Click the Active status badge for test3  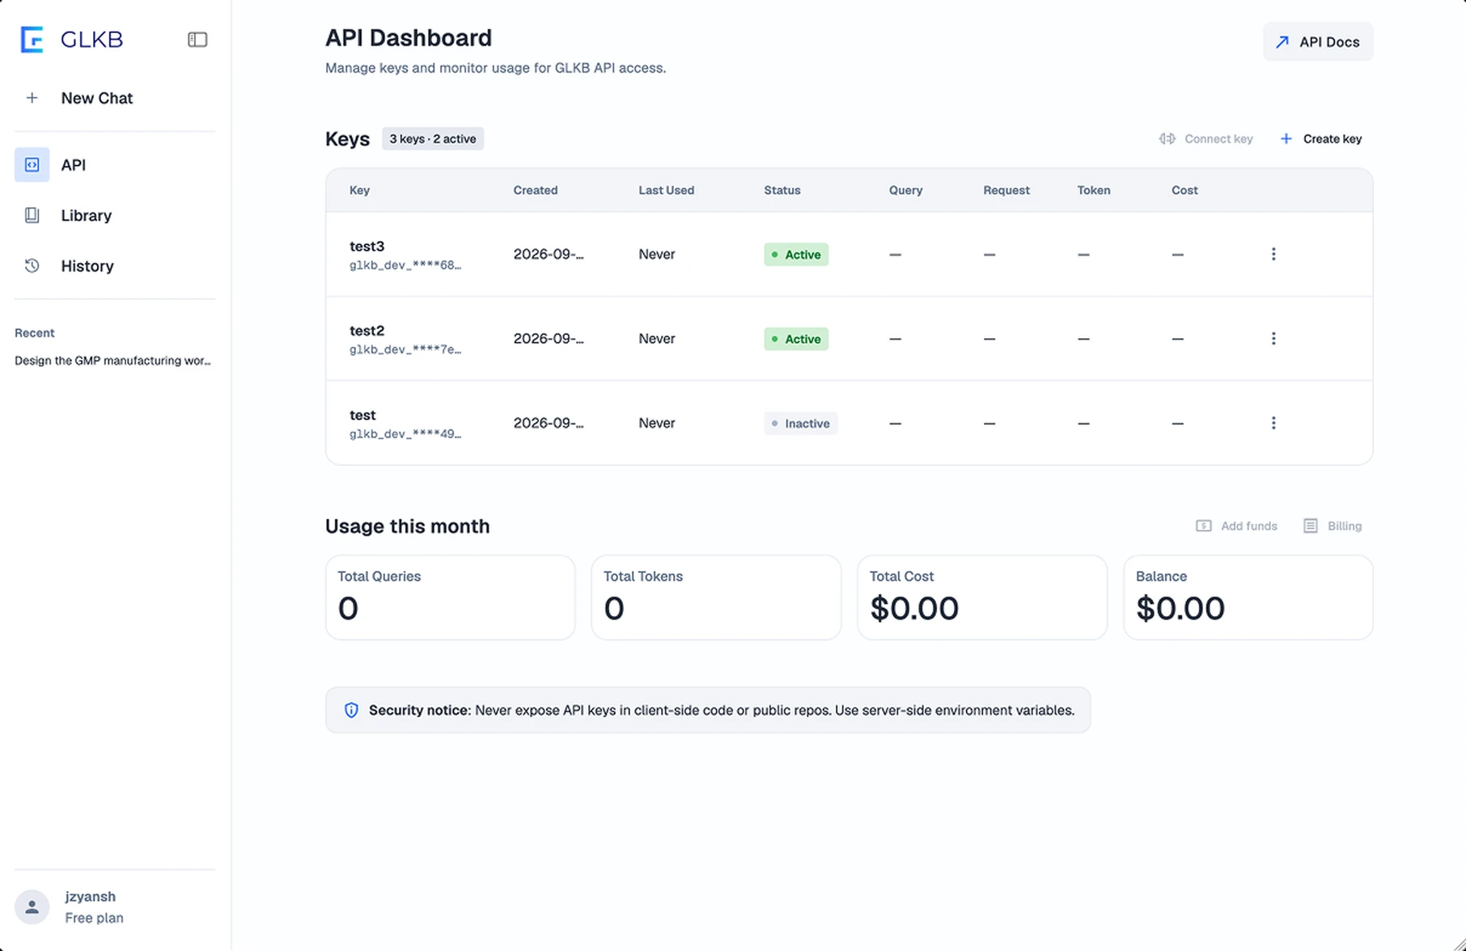point(796,255)
